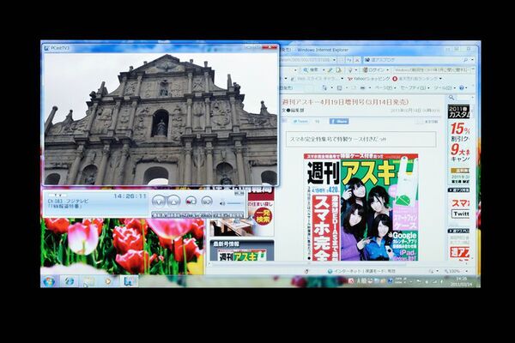Click the Home icon in IE command bar
Viewport: 515px width, 343px height.
click(x=324, y=88)
